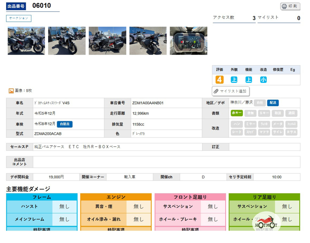Open the fourth rear-view motorcycle thumbnail

click(x=148, y=41)
